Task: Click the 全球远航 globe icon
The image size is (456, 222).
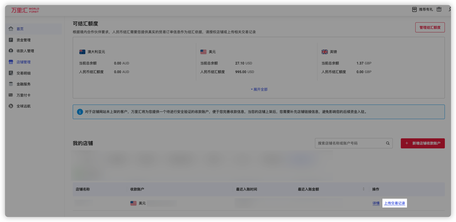Action: point(11,106)
